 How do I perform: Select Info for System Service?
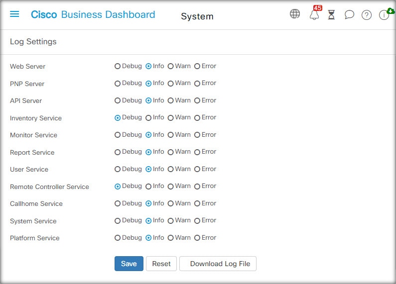(148, 220)
